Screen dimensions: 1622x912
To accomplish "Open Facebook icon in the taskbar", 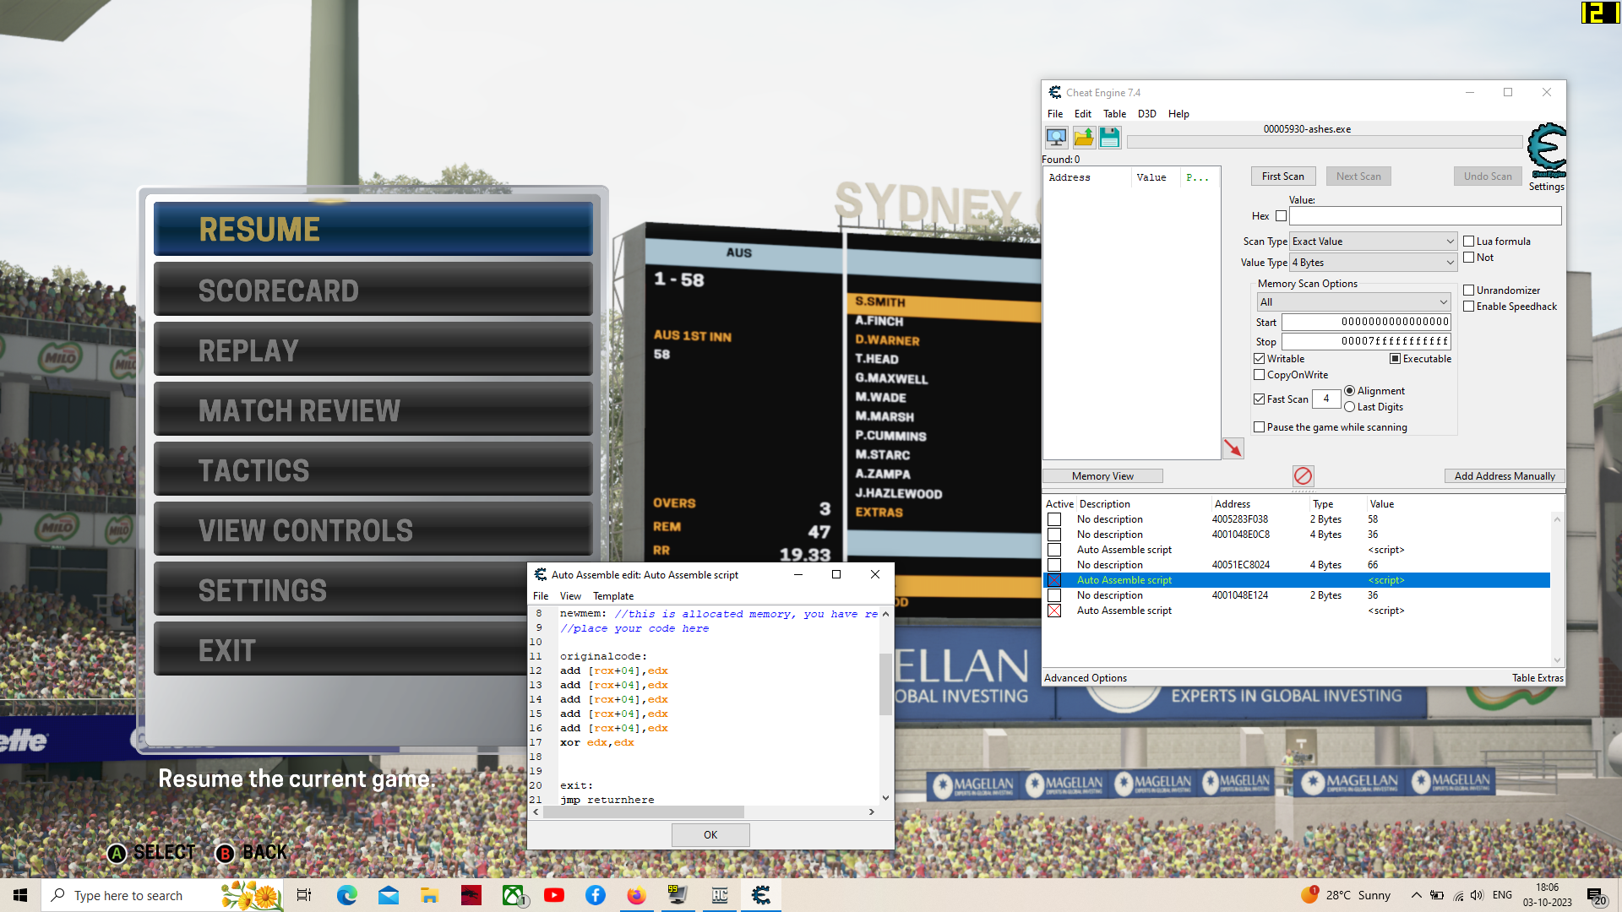I will click(x=596, y=895).
